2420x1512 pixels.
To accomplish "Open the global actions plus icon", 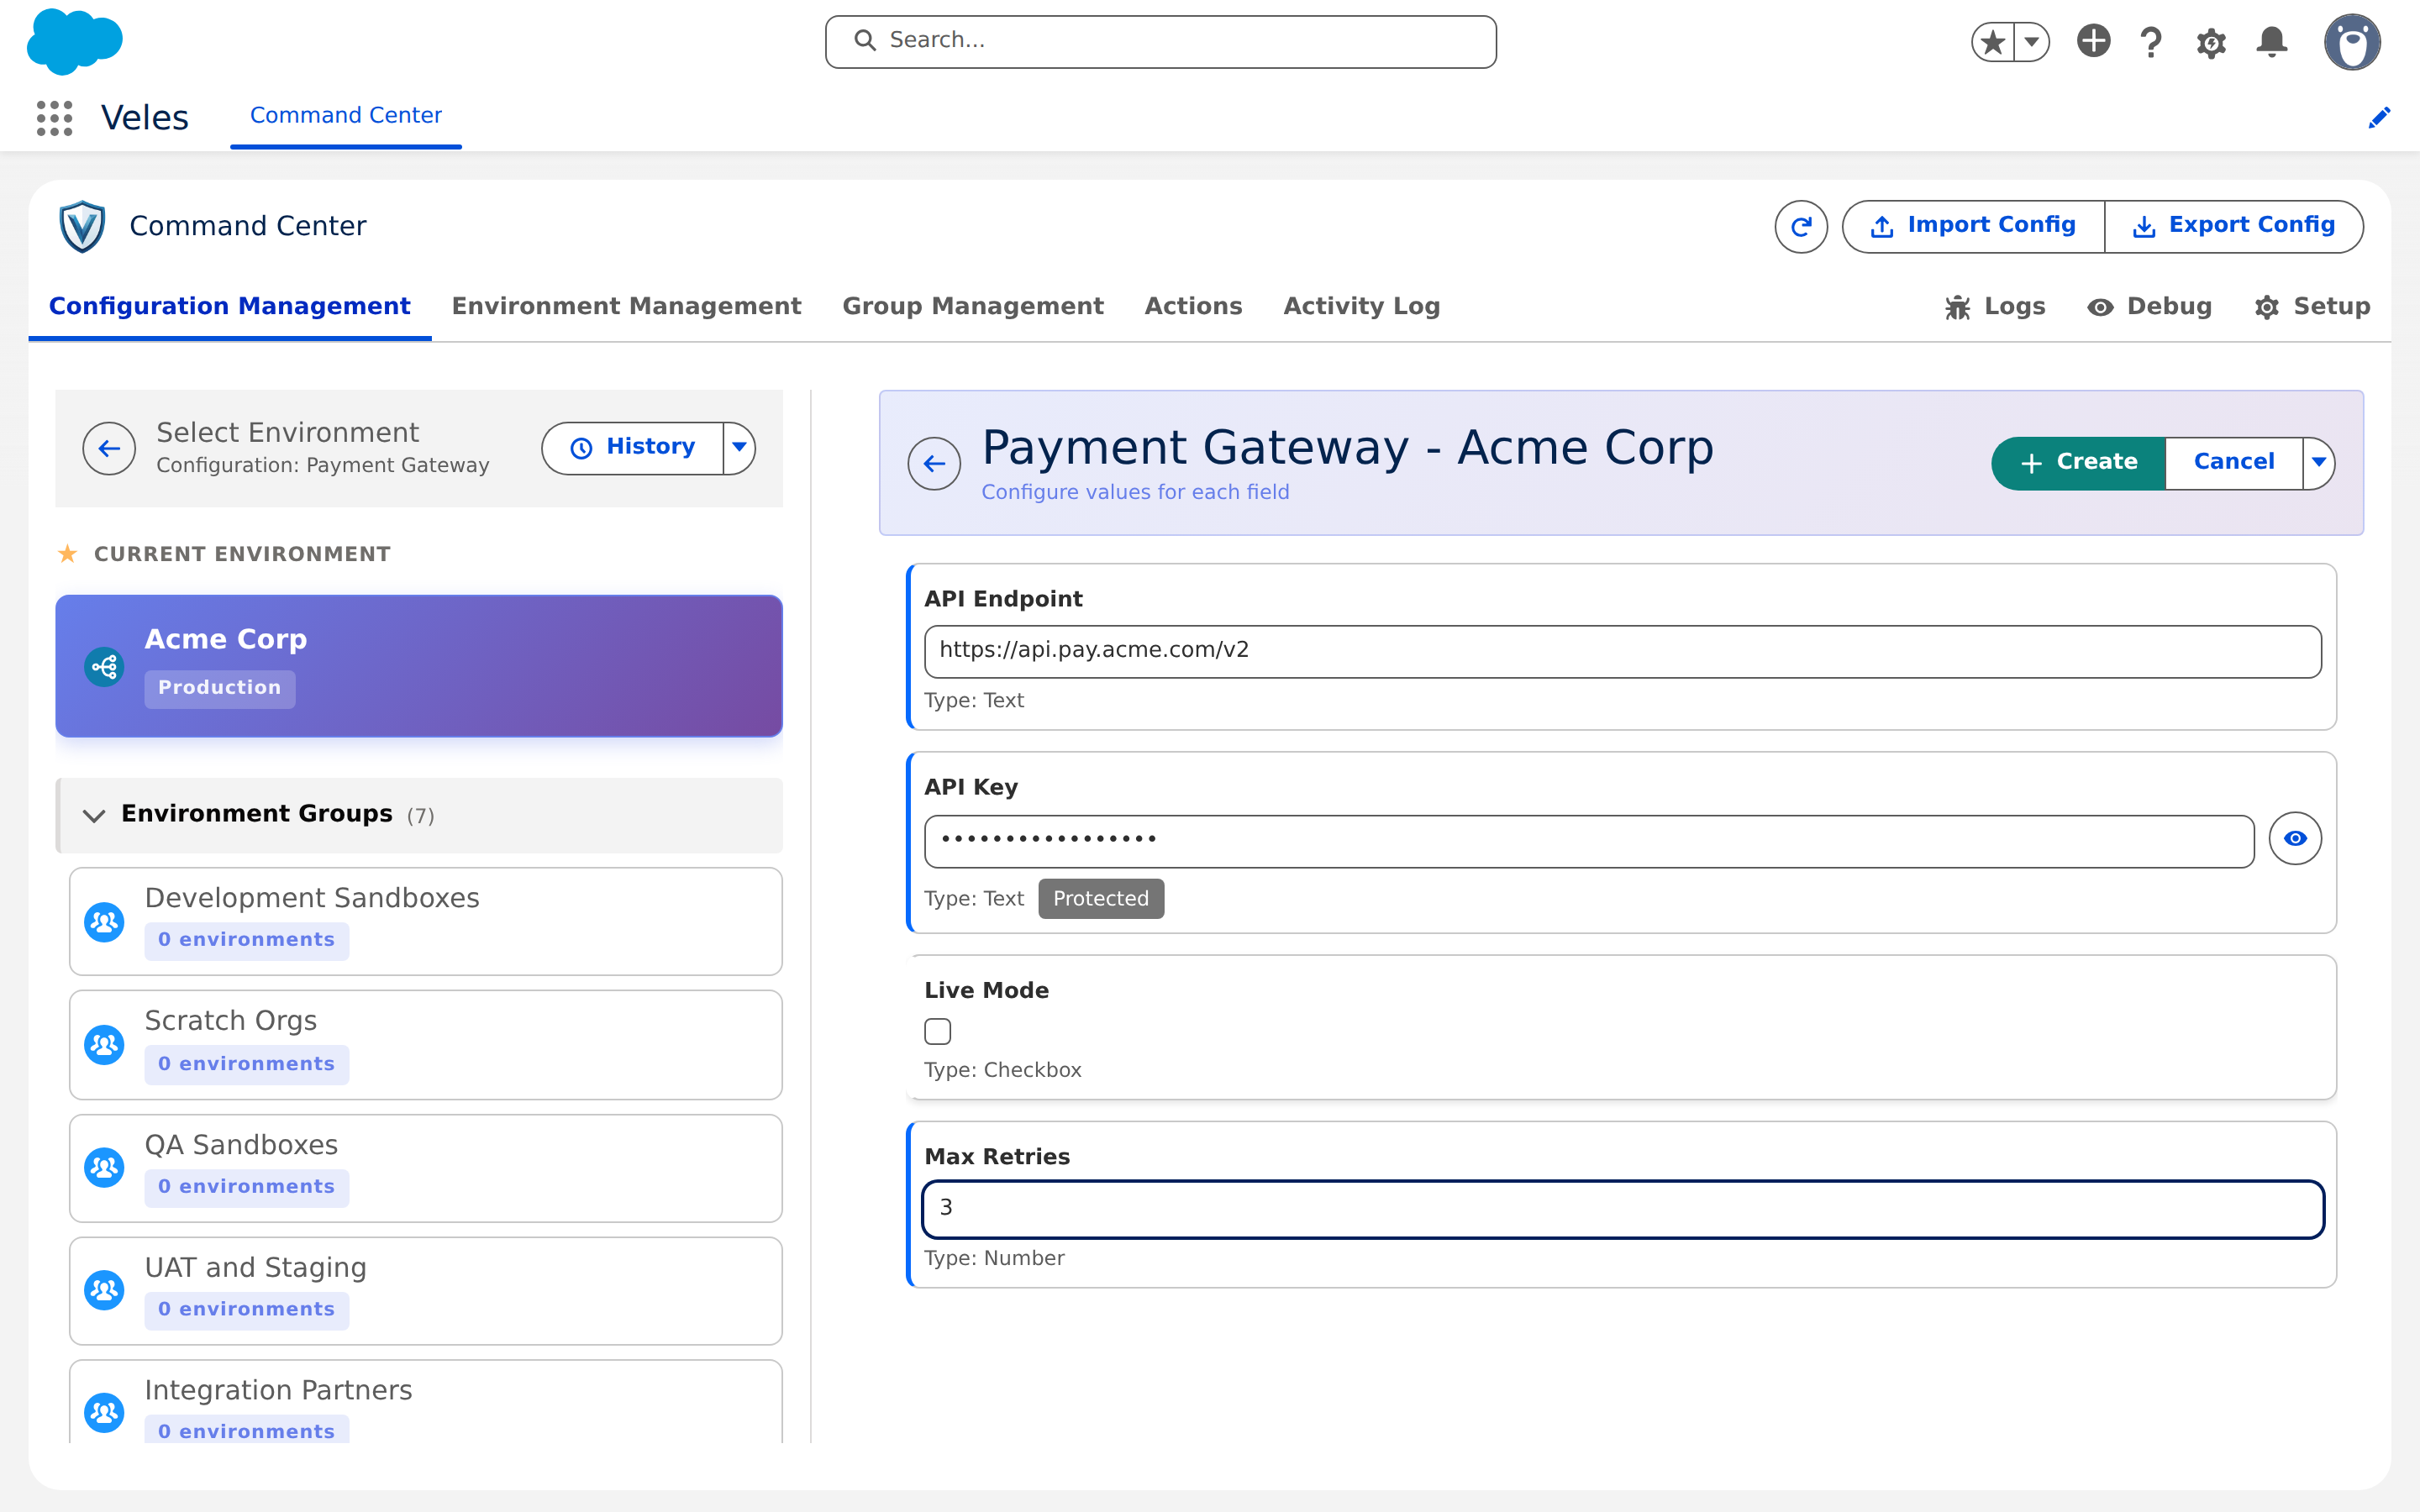I will click(2093, 41).
